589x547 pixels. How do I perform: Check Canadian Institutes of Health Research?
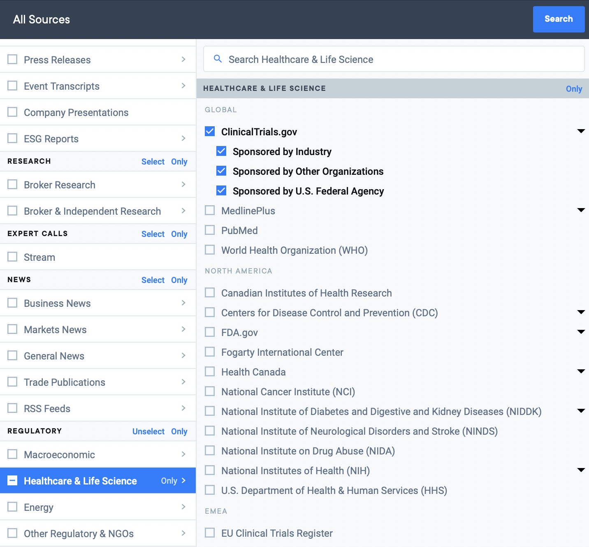tap(210, 292)
